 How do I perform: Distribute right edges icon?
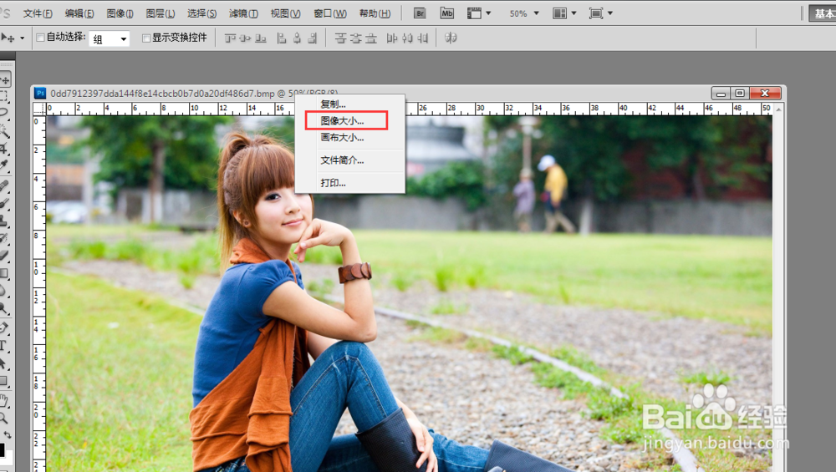(423, 38)
